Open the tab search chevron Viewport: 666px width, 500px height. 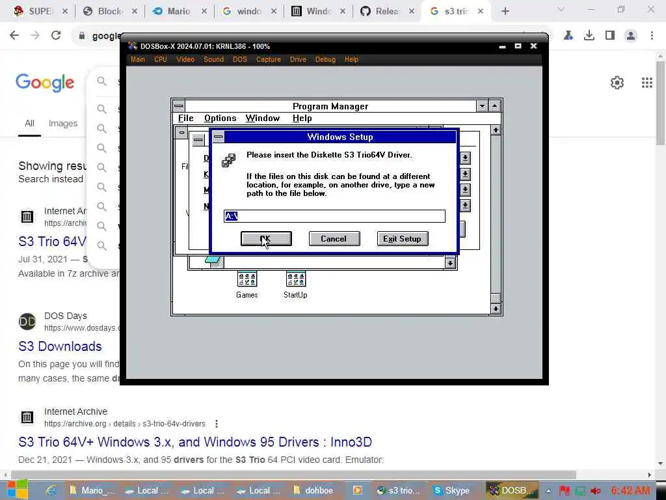click(x=561, y=9)
